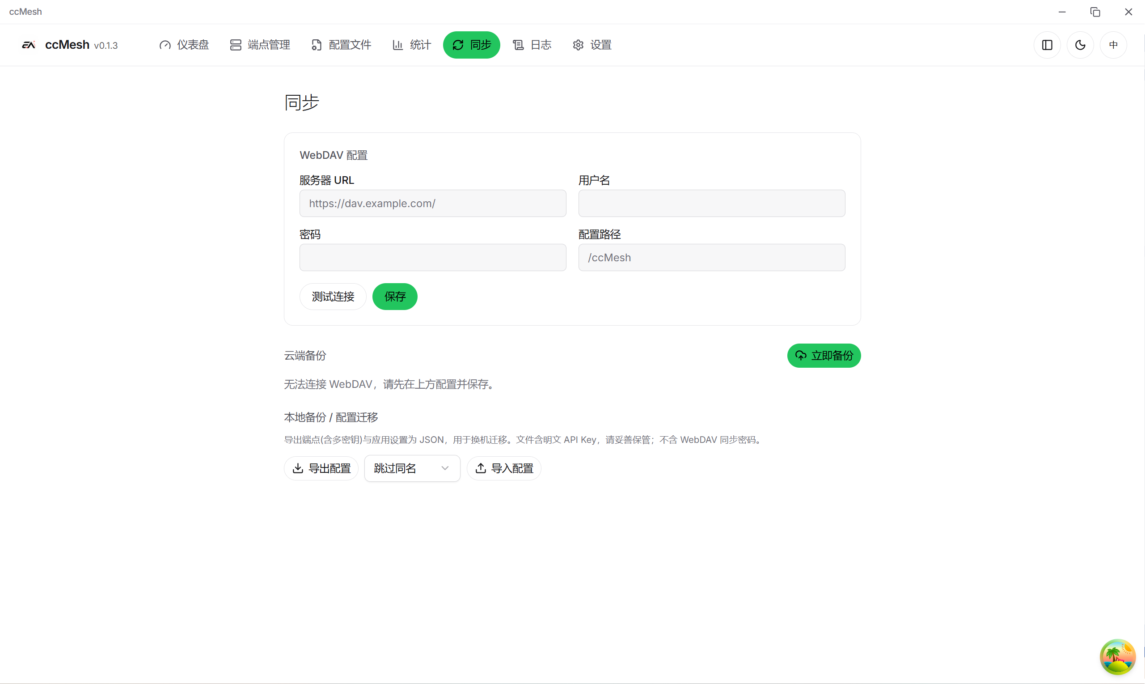The width and height of the screenshot is (1145, 684).
Task: Click the 云端备份 section heading
Action: click(305, 355)
